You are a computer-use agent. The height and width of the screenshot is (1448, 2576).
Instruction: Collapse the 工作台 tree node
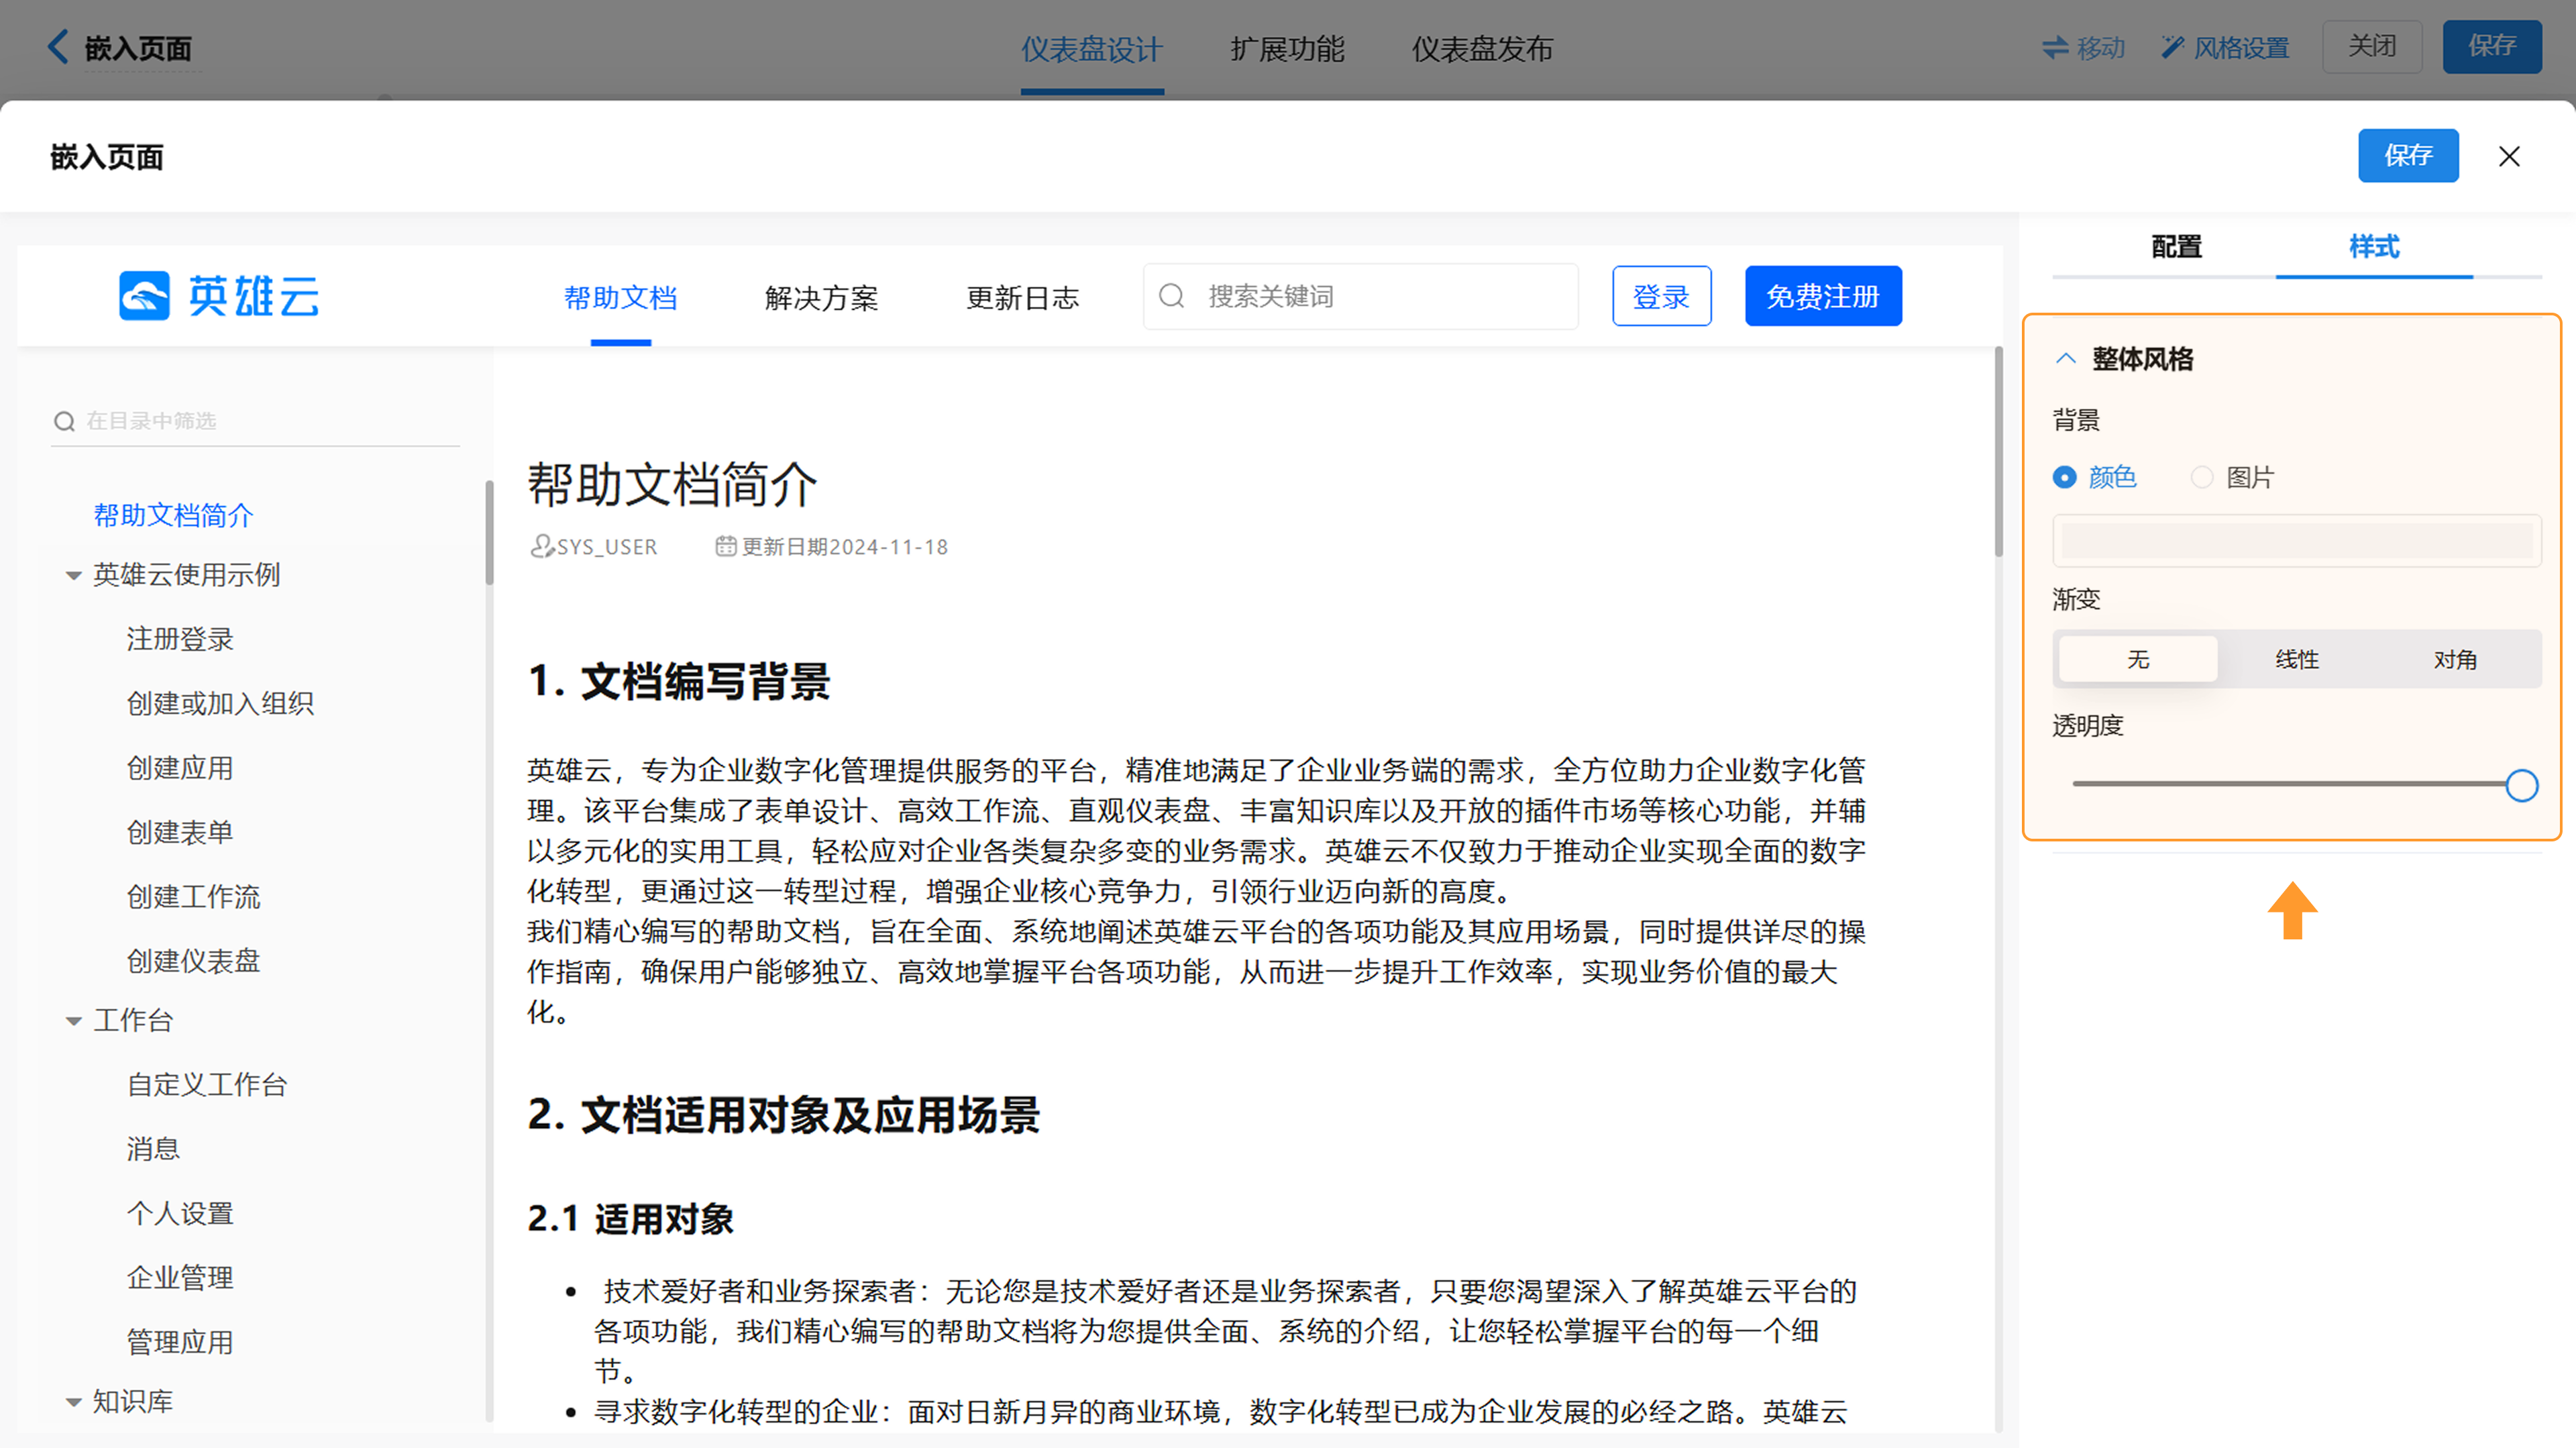click(73, 1021)
